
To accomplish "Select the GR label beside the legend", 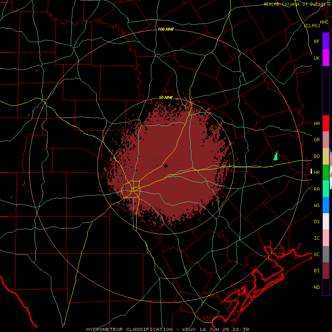I will coord(317,140).
